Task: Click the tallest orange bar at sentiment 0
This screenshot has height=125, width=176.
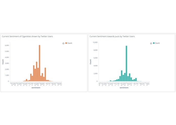Action: [40, 63]
